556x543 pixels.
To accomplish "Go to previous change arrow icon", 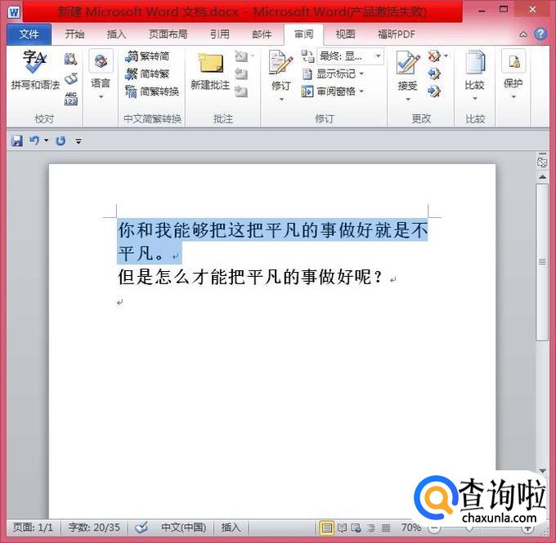I will 433,74.
